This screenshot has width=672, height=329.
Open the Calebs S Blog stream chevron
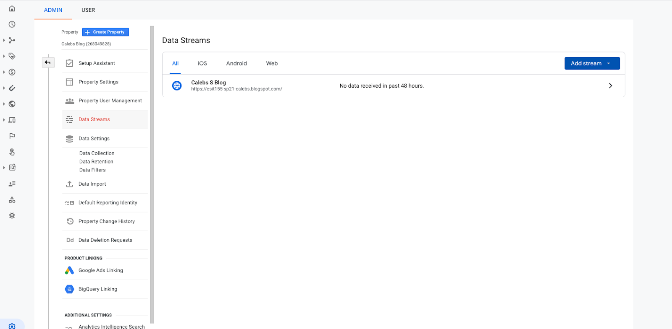[610, 85]
